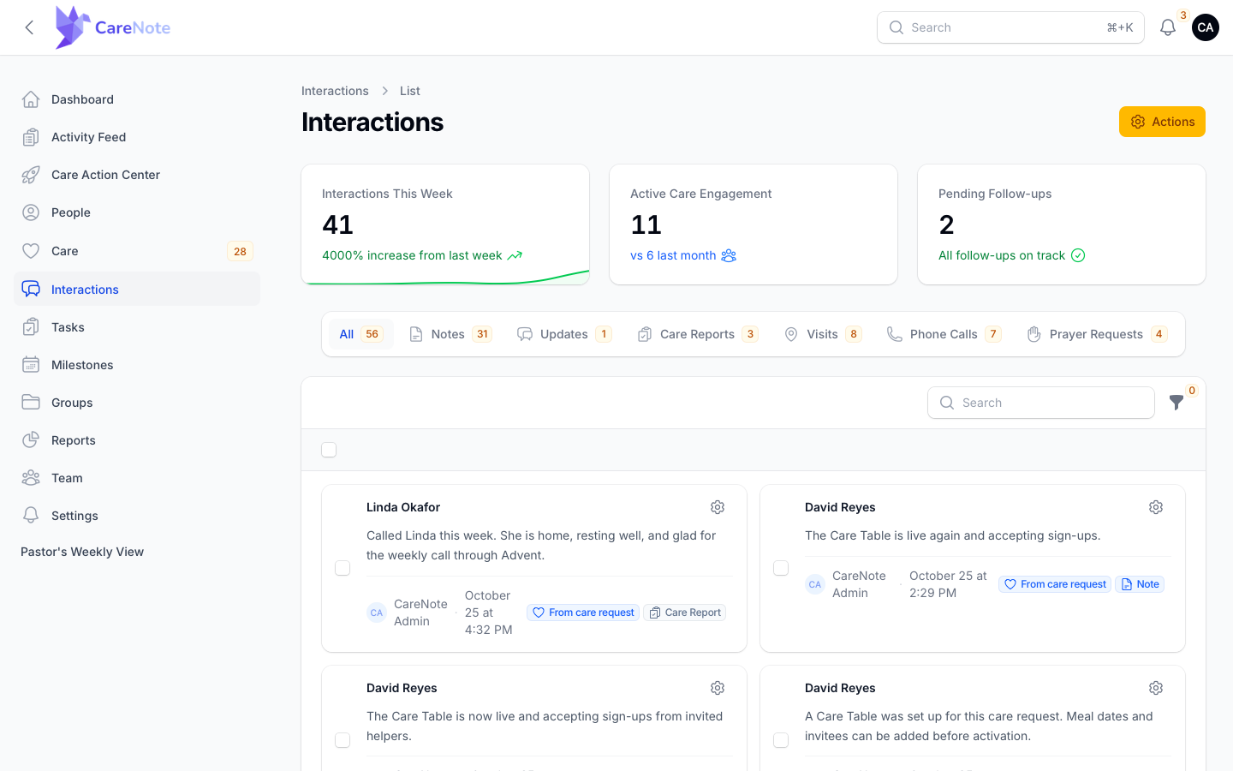The height and width of the screenshot is (771, 1233).
Task: Switch to the Visits tab
Action: click(823, 334)
